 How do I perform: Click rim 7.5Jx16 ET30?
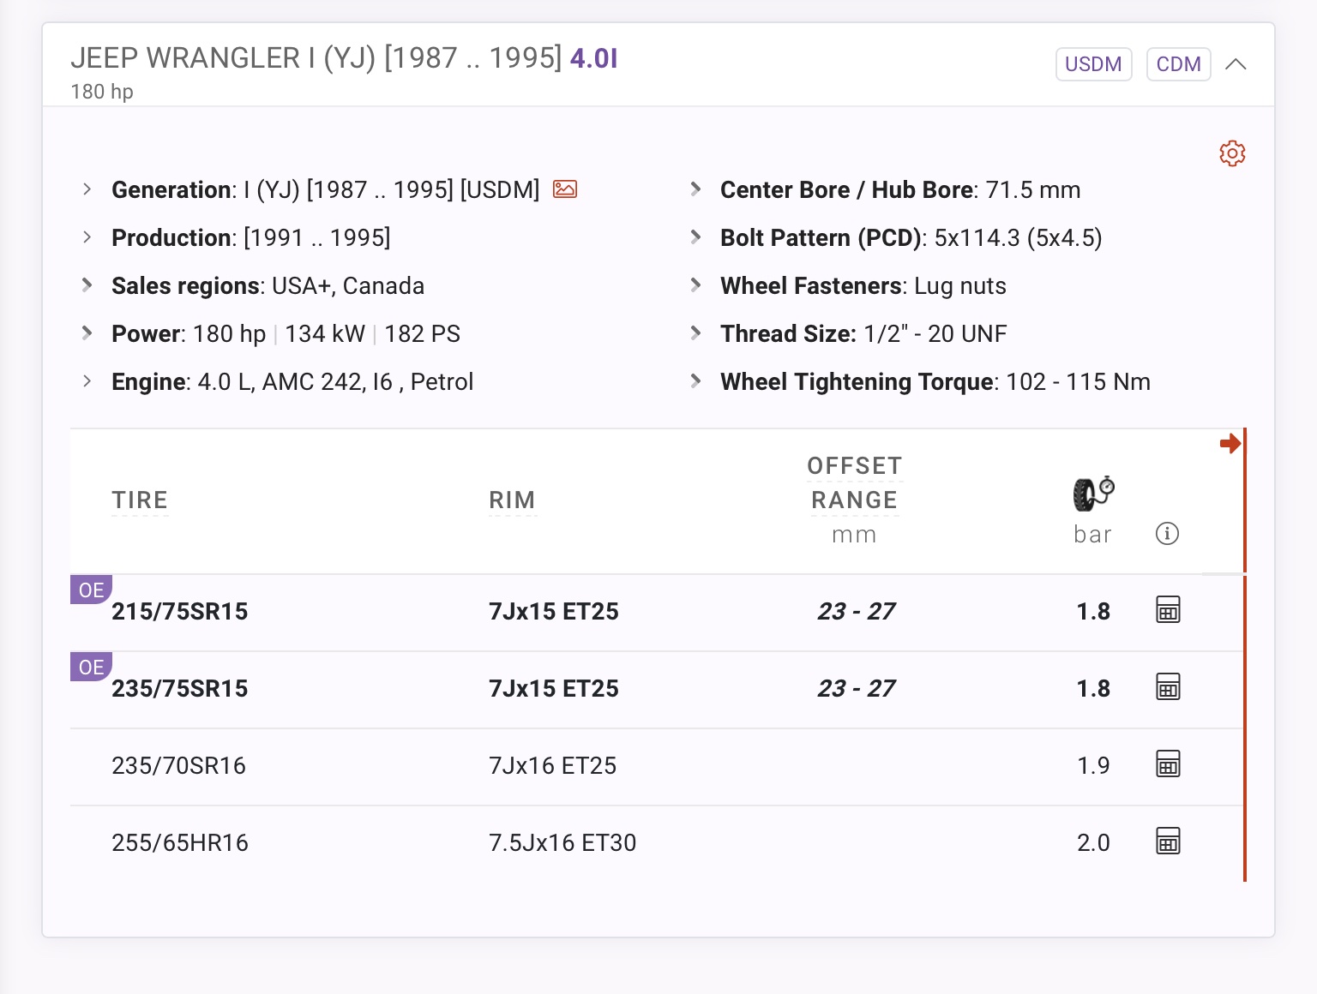562,843
